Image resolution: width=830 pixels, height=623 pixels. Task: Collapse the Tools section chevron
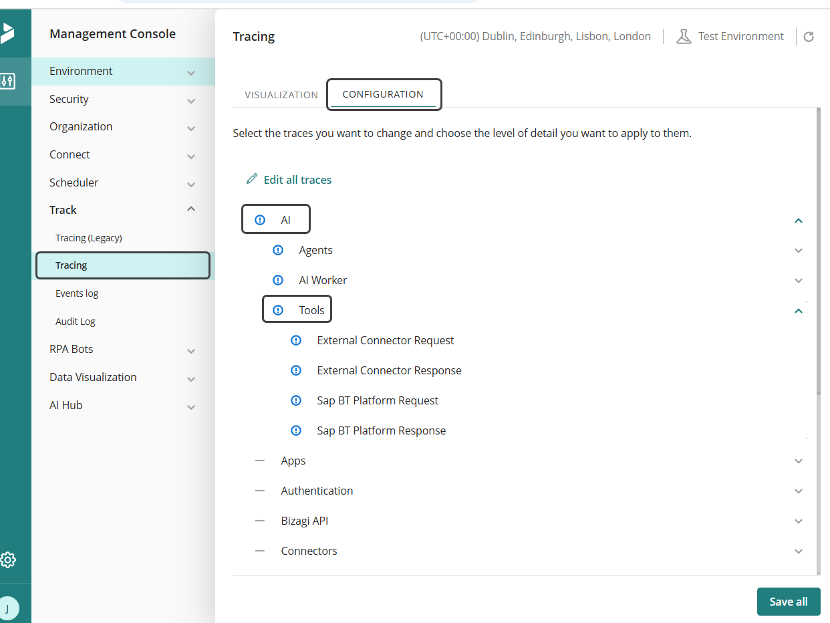click(798, 310)
